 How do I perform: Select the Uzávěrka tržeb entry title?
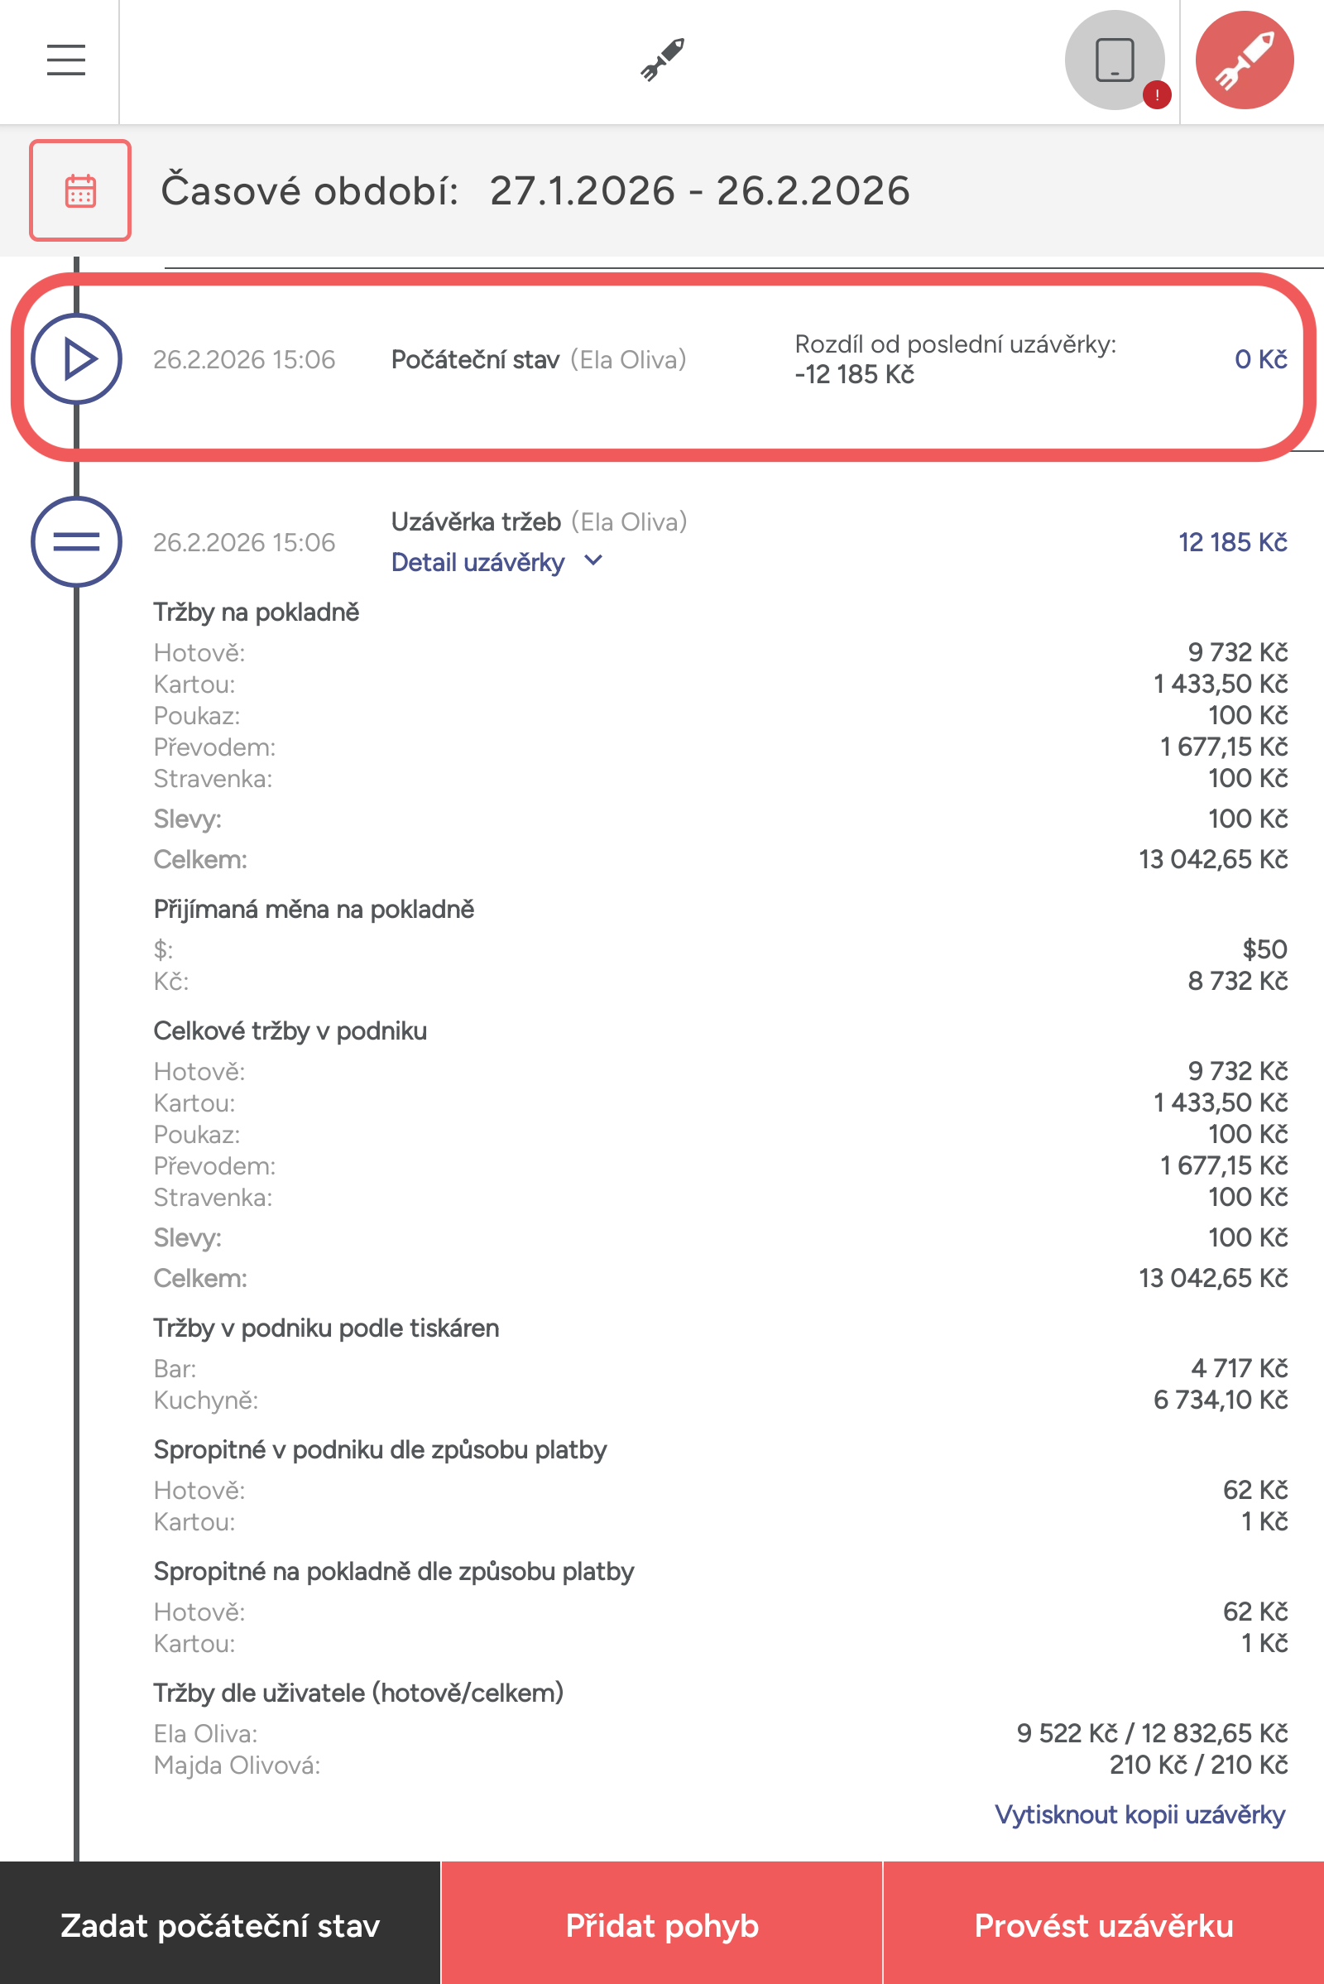[475, 522]
